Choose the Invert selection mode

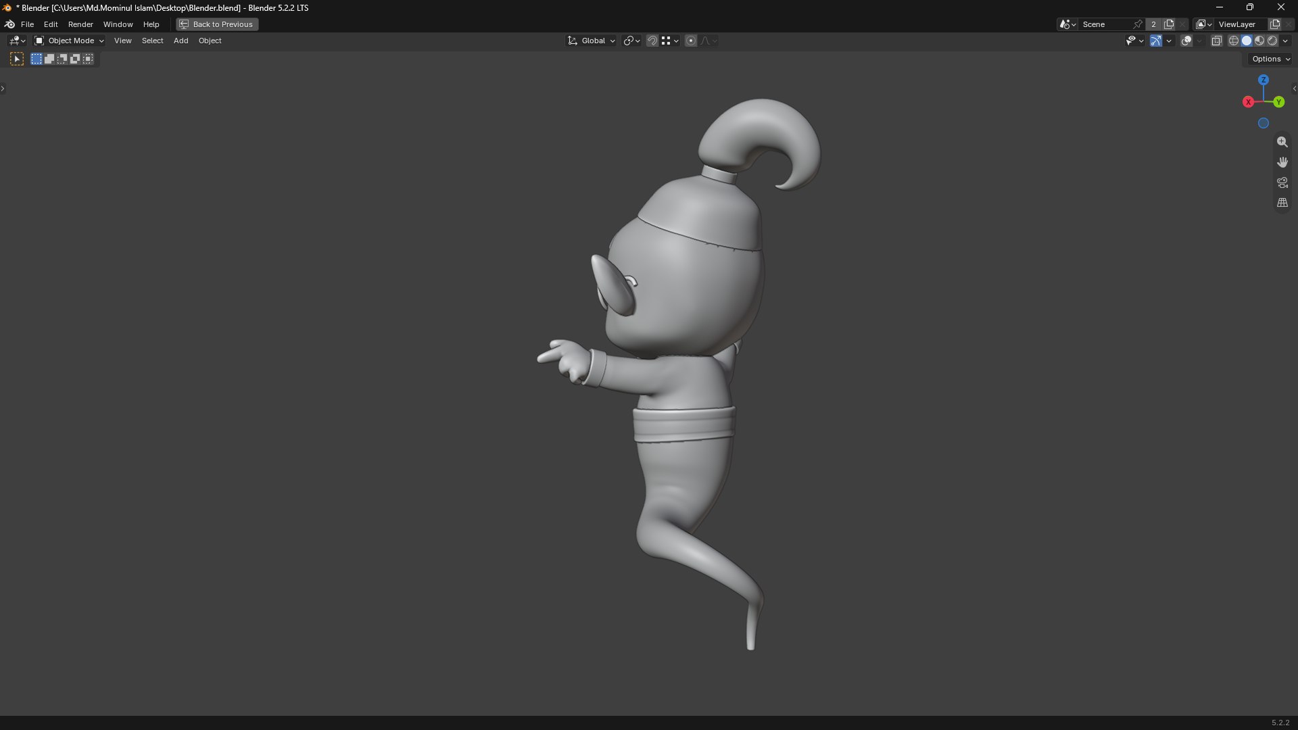coord(75,59)
